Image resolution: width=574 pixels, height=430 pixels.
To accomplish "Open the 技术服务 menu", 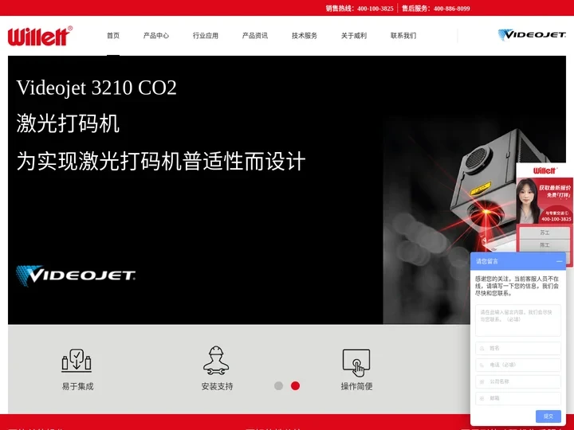I will click(305, 36).
